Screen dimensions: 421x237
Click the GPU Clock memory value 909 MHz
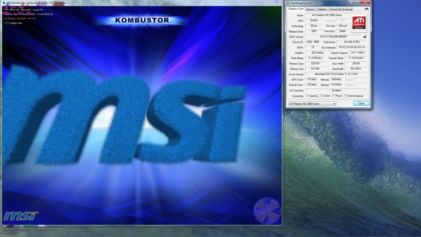(x=336, y=79)
